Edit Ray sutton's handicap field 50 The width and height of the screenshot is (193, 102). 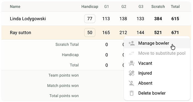90,33
